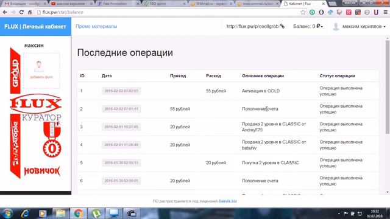Click the 55 рублей income in row 2
This screenshot has width=390, height=219.
coord(180,109)
